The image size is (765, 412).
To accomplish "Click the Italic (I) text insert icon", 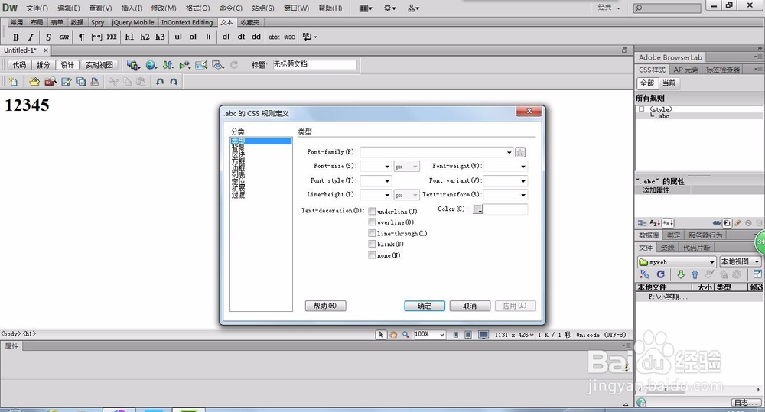I will click(31, 37).
